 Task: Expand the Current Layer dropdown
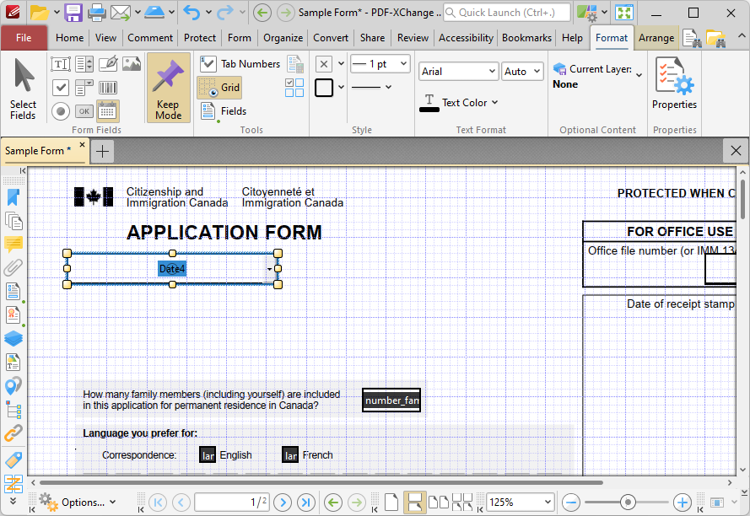[639, 75]
